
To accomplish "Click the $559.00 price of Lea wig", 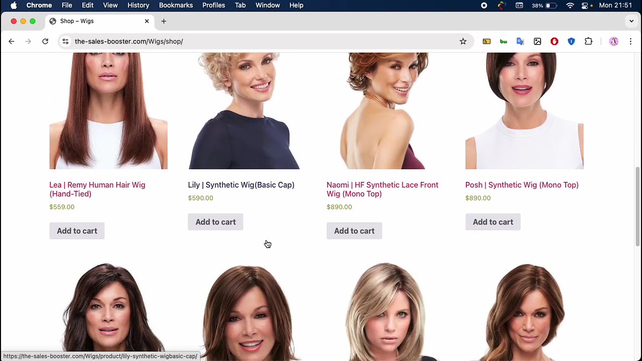I will click(x=62, y=207).
